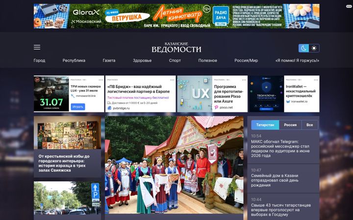Click the Играть button in the ad
This screenshot has height=220, width=353.
click(78, 107)
